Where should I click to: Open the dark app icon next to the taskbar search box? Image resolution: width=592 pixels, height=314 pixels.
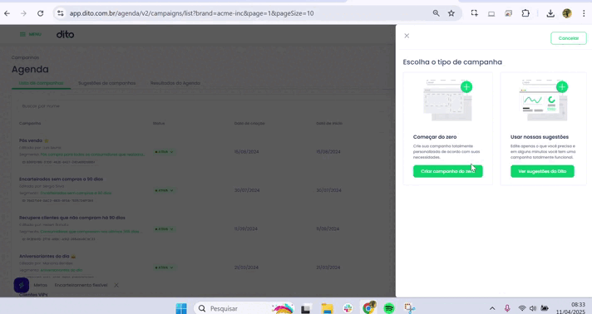coord(306,309)
